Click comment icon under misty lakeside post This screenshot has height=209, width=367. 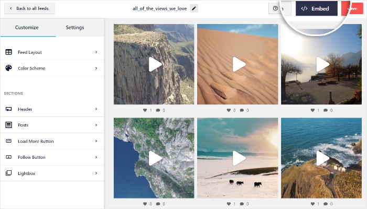pos(326,110)
